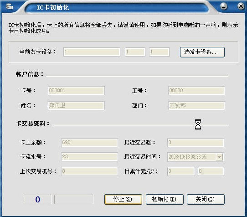Start card init with 初始化(I) button
The image size is (247, 217).
pos(165,199)
